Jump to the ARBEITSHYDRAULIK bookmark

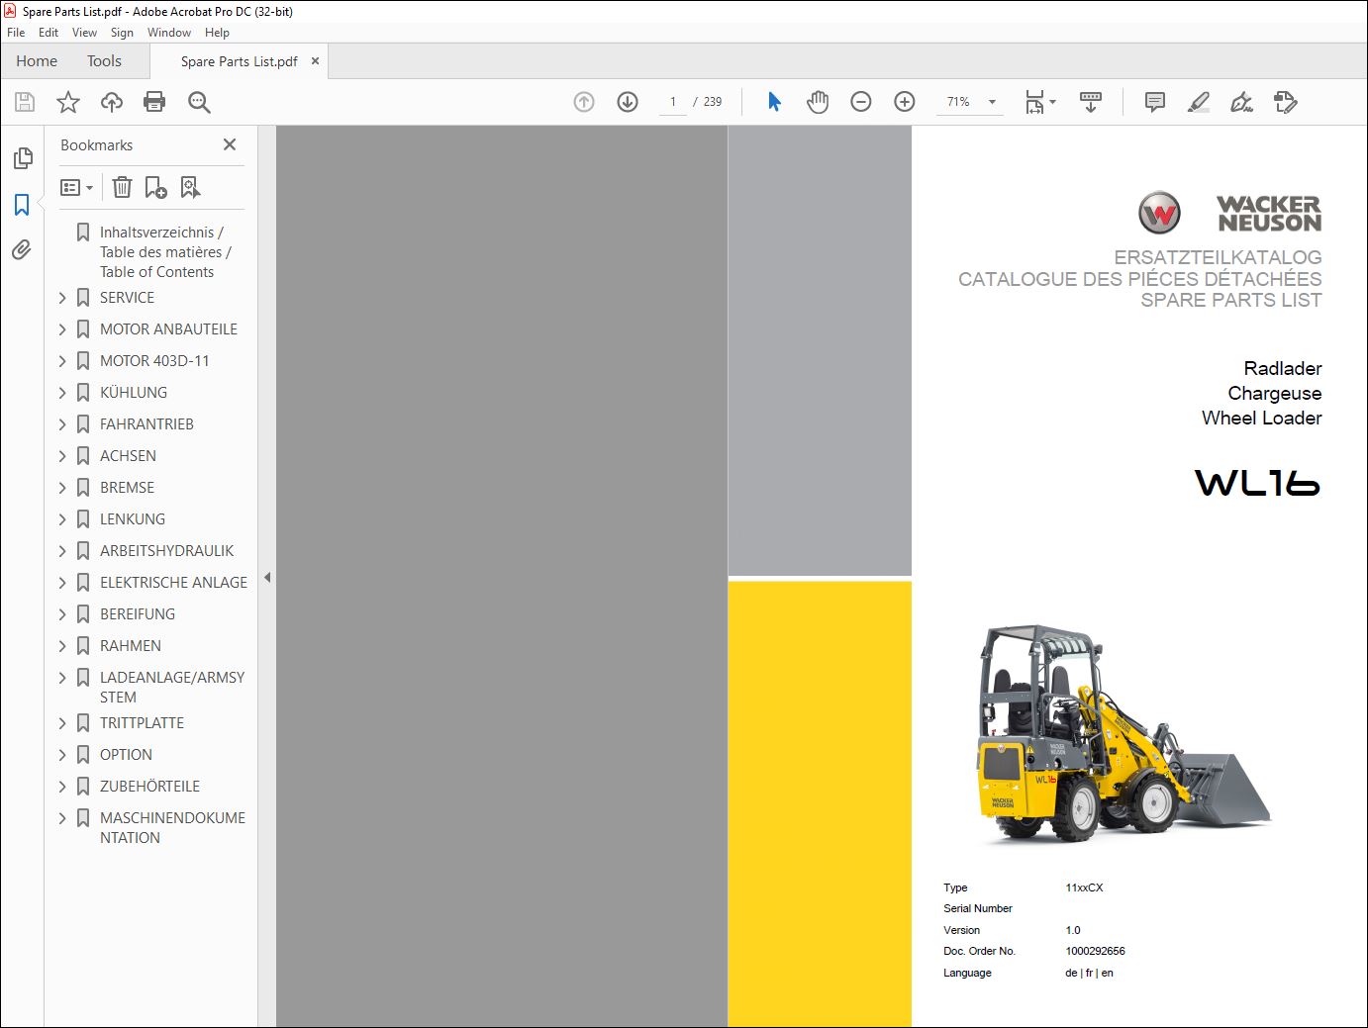[x=166, y=551]
